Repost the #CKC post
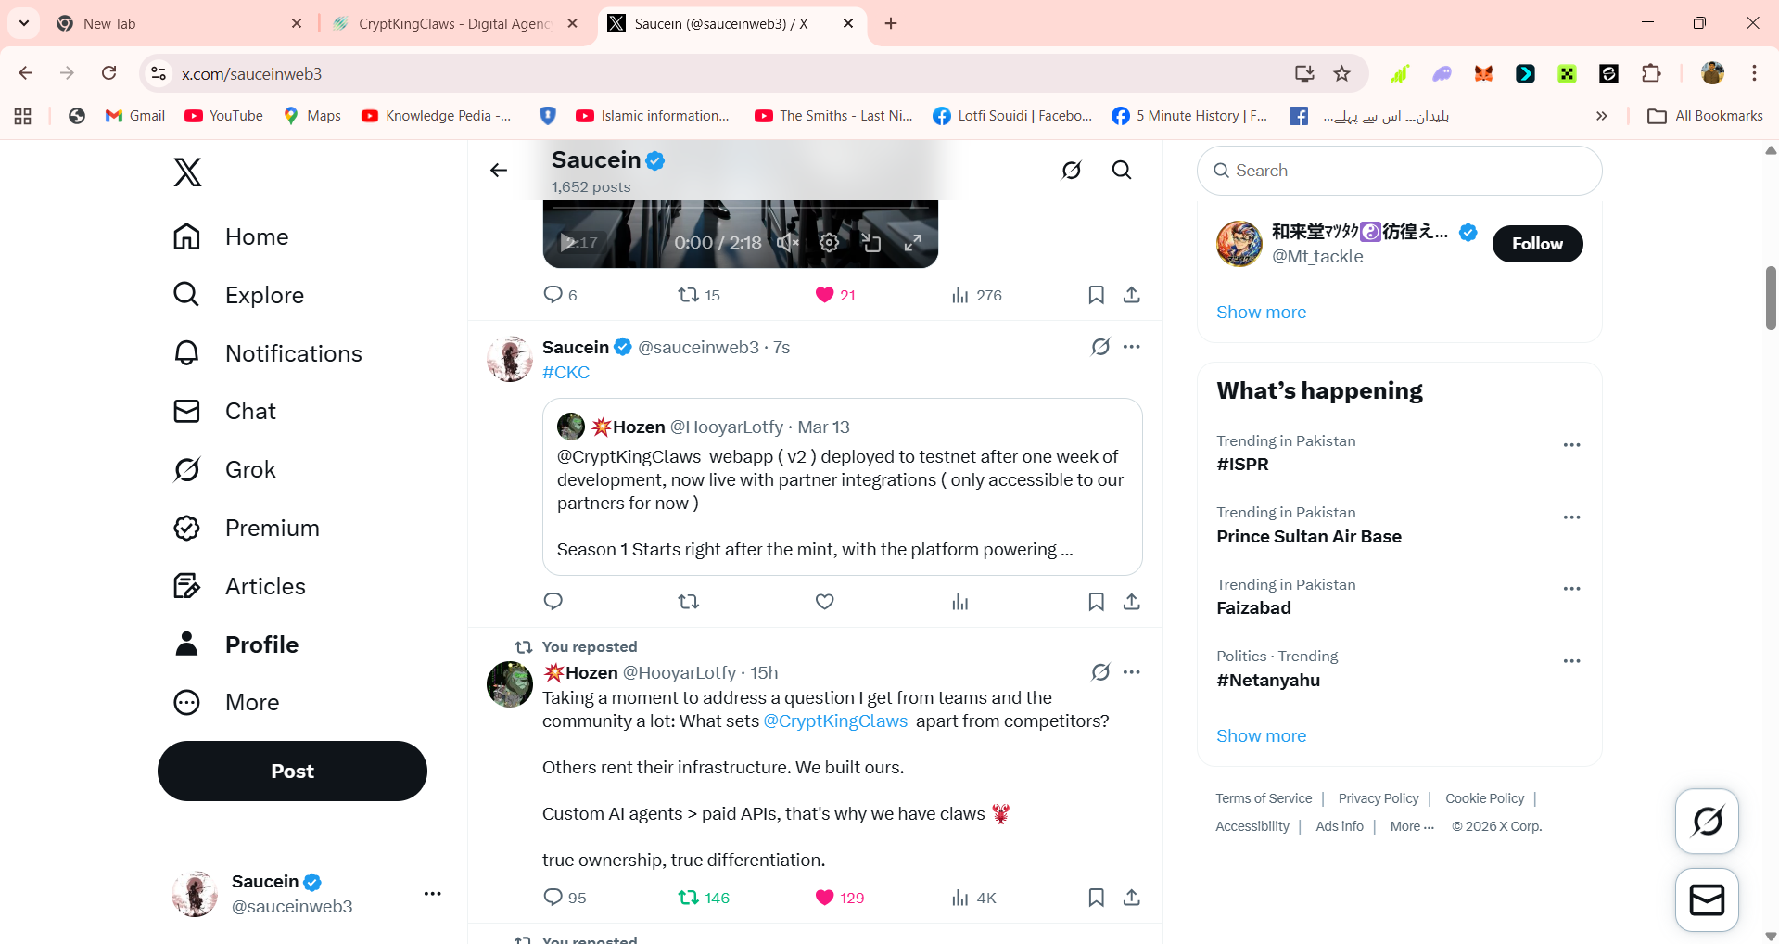This screenshot has width=1779, height=944. click(688, 602)
